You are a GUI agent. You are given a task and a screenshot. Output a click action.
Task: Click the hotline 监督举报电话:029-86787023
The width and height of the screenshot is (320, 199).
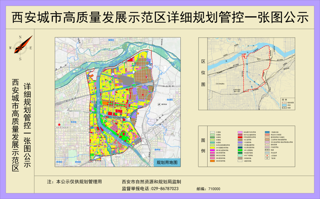pyautogui.click(x=150, y=189)
